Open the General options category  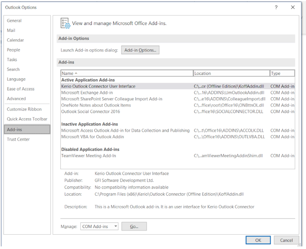tap(14, 21)
